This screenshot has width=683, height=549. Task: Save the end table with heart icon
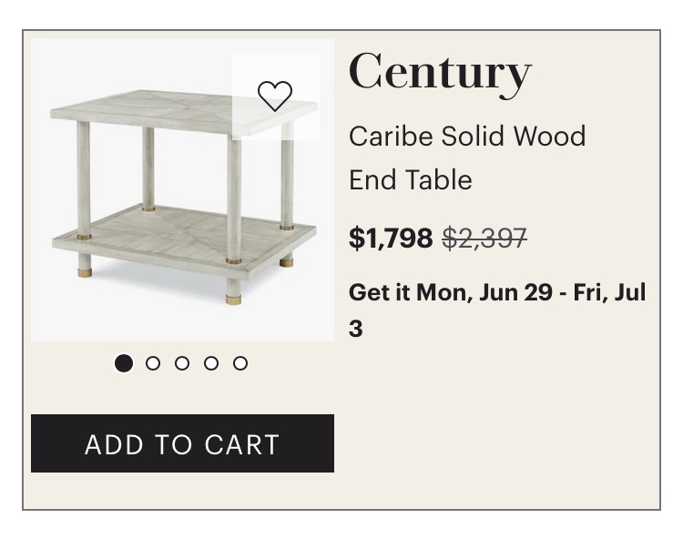275,97
